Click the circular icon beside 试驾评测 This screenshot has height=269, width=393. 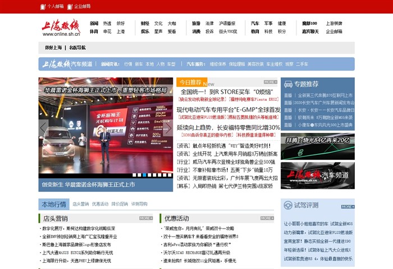(x=288, y=205)
